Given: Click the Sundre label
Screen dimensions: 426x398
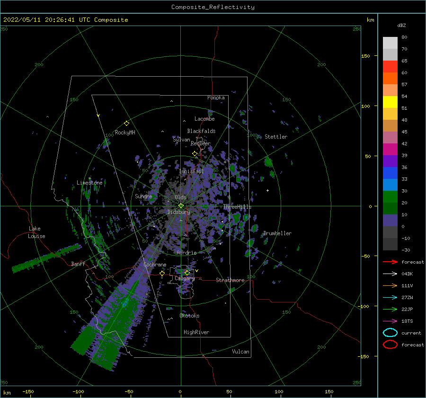Looking at the screenshot, I should point(143,196).
